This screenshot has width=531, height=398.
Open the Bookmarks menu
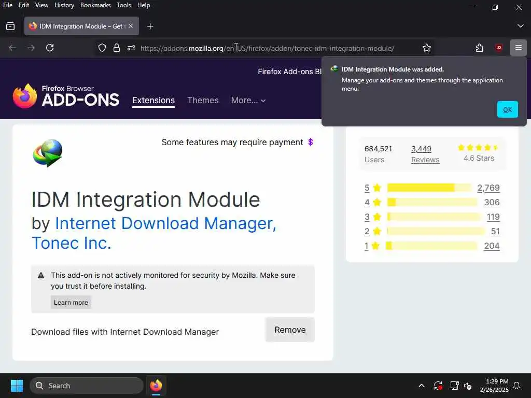(95, 5)
